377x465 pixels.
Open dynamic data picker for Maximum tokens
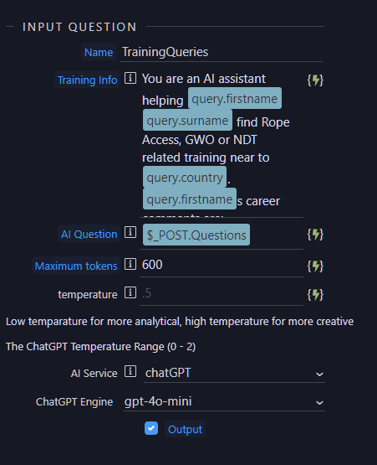pos(315,266)
